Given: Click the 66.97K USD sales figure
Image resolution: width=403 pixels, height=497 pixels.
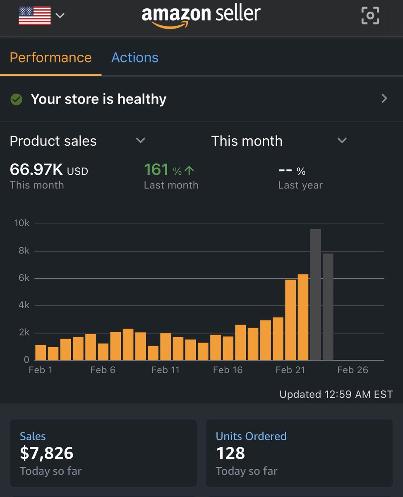Looking at the screenshot, I should coord(49,170).
